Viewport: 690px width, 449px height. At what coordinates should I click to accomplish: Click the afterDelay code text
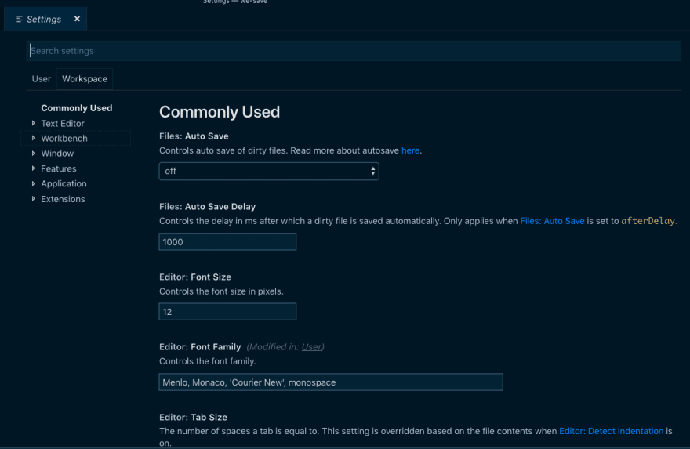tap(648, 221)
